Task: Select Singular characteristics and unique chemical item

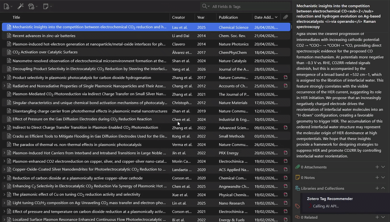Action: (146, 103)
